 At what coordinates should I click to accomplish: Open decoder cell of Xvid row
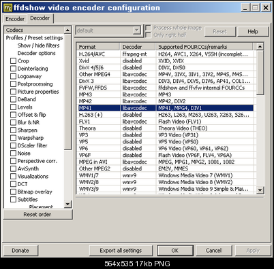(138, 61)
